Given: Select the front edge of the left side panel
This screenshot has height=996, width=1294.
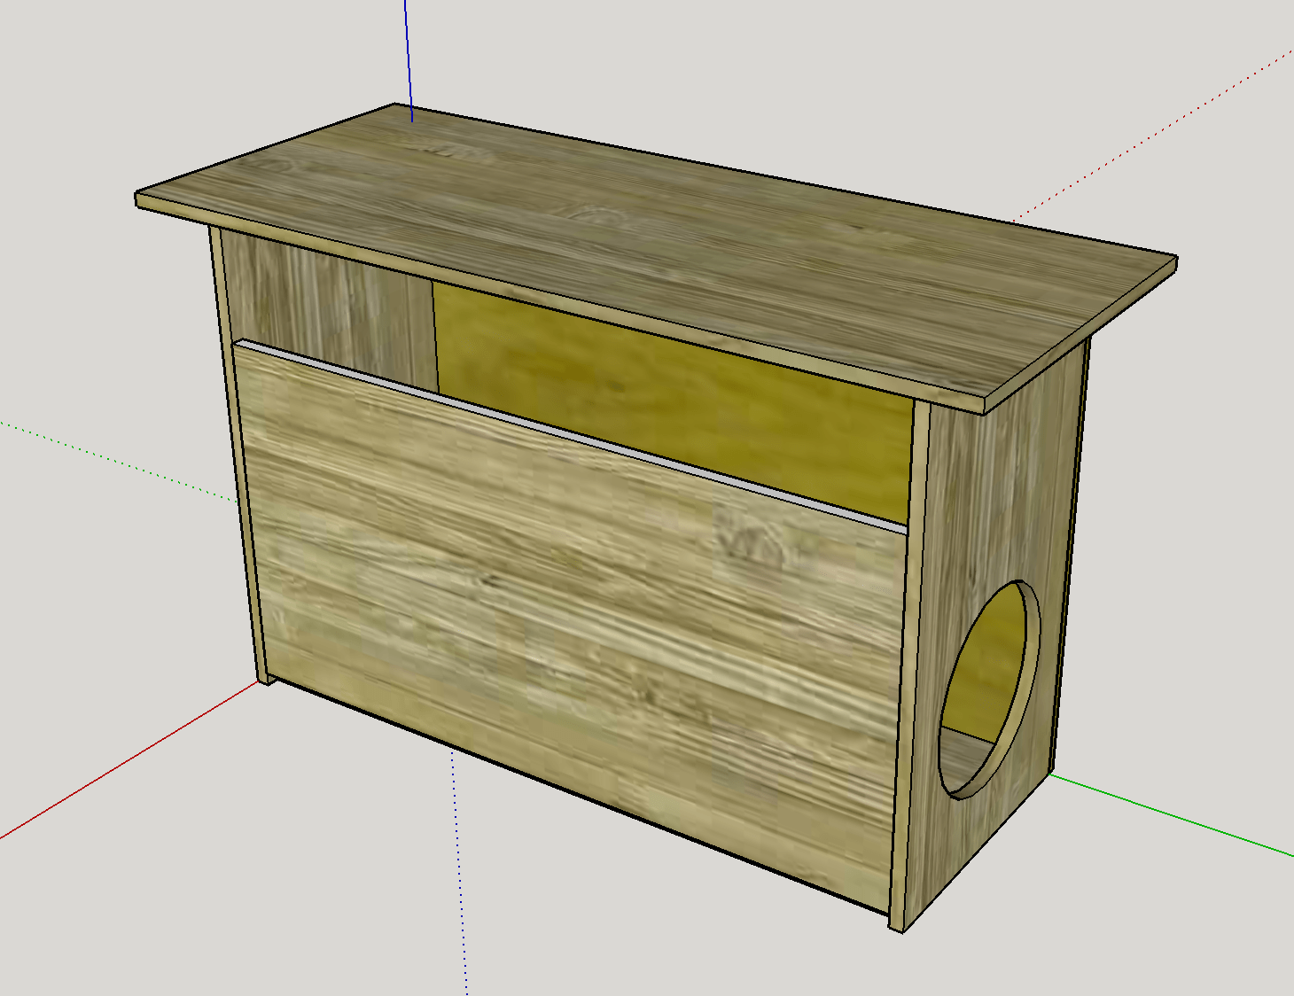Looking at the screenshot, I should pos(239,456).
